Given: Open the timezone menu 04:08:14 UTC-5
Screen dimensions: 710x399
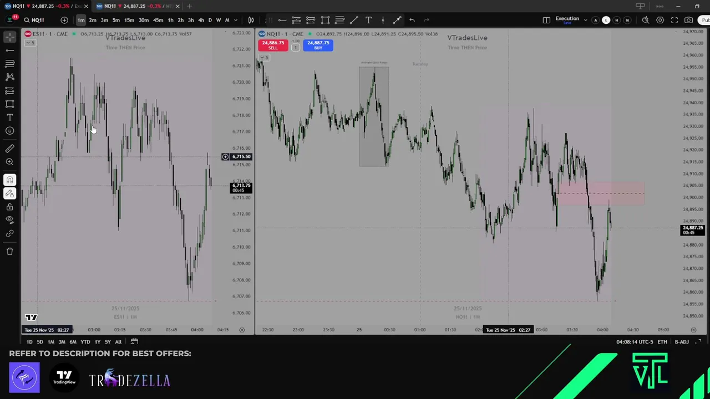Looking at the screenshot, I should 635,341.
